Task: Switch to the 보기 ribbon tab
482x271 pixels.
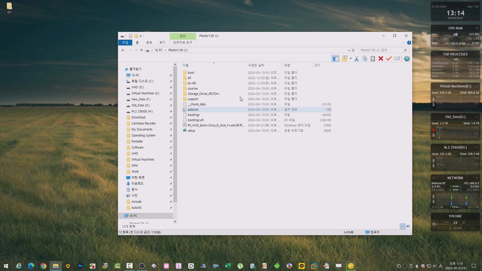Action: tap(162, 42)
